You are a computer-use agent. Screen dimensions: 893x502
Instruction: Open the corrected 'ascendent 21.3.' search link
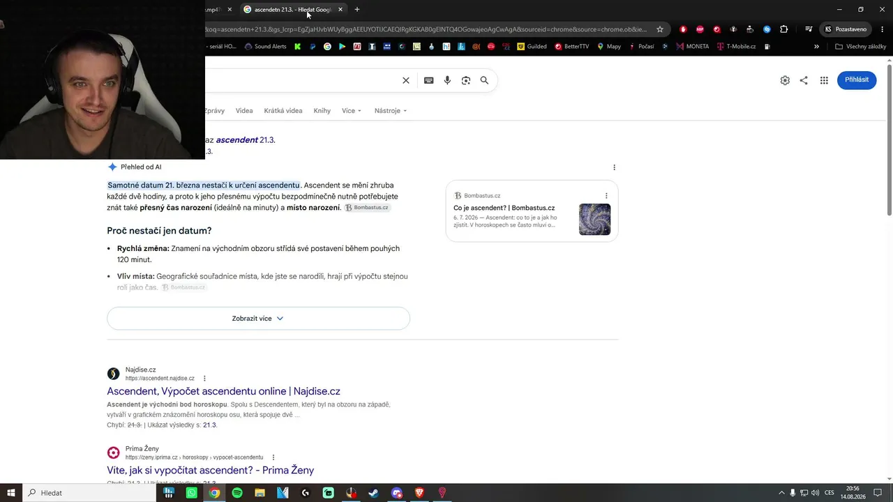[246, 140]
